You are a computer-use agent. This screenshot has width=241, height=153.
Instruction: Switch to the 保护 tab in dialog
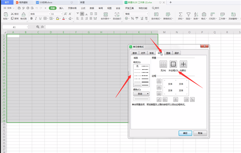click(177, 53)
